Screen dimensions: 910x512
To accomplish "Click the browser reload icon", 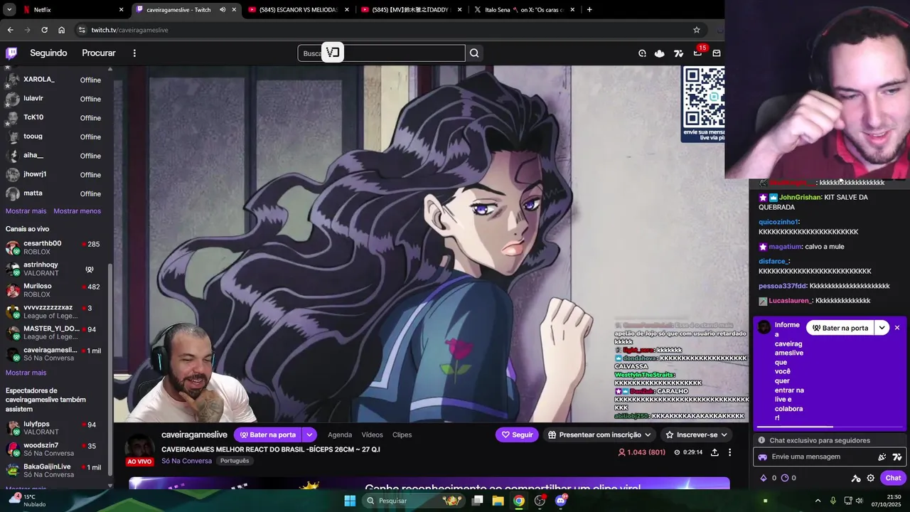I will click(x=44, y=30).
